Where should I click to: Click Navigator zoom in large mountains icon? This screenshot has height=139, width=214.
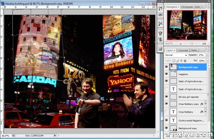pos(204,43)
